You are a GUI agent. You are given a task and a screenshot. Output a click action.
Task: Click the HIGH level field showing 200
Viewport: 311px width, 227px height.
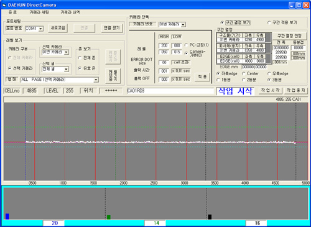click(164, 45)
